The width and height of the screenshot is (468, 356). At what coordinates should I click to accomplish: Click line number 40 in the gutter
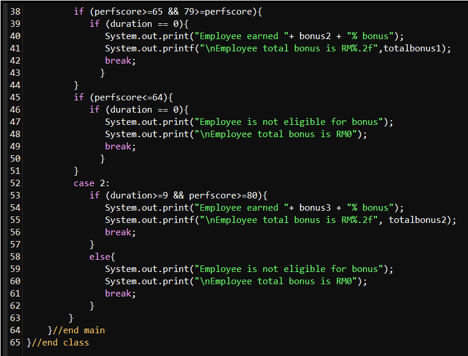coord(15,36)
